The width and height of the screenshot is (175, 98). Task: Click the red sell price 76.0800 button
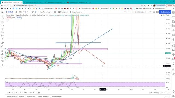click(8, 18)
